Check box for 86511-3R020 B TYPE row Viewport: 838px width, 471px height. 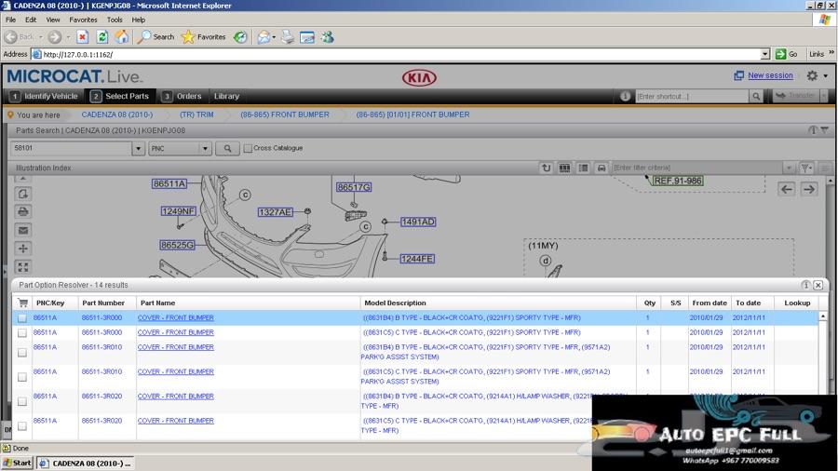tap(22, 401)
